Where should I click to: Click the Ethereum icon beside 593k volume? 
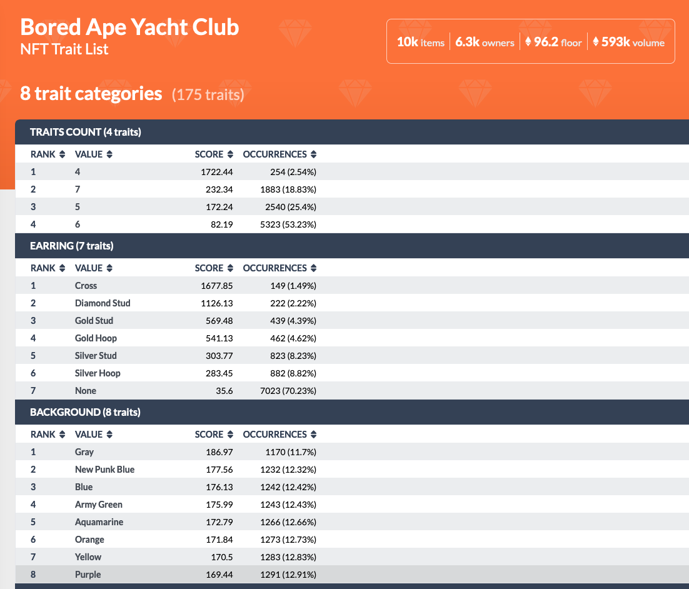[595, 42]
